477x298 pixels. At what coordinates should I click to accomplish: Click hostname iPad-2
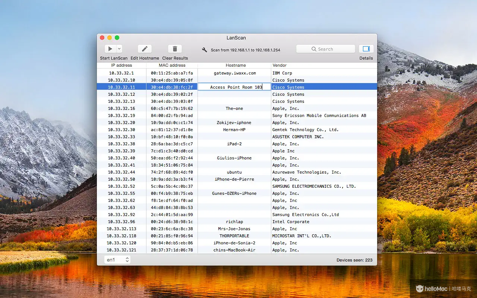(x=234, y=144)
